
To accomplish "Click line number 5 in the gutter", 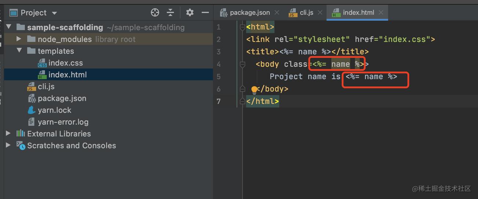I will pos(219,76).
